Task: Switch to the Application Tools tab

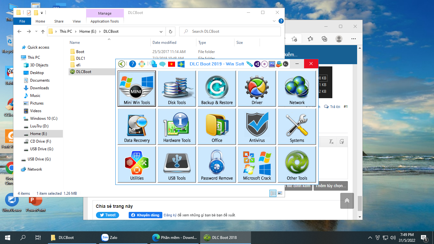Action: pyautogui.click(x=105, y=21)
